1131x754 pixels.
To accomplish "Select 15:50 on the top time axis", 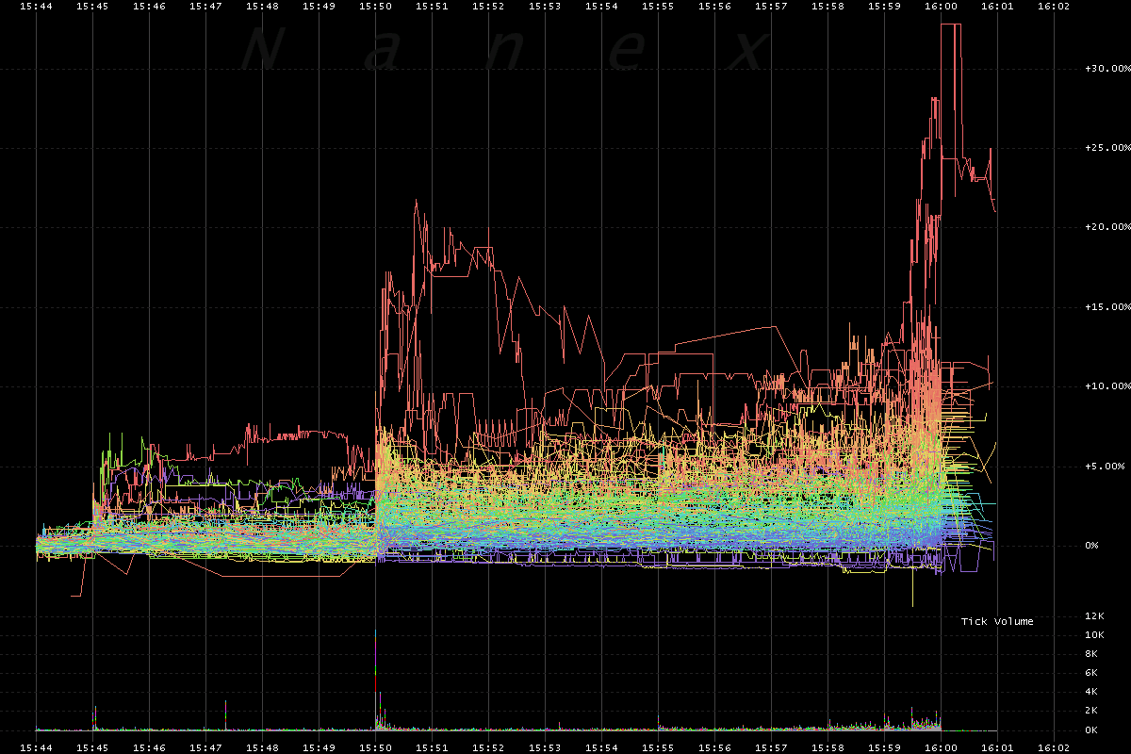I will pos(375,6).
